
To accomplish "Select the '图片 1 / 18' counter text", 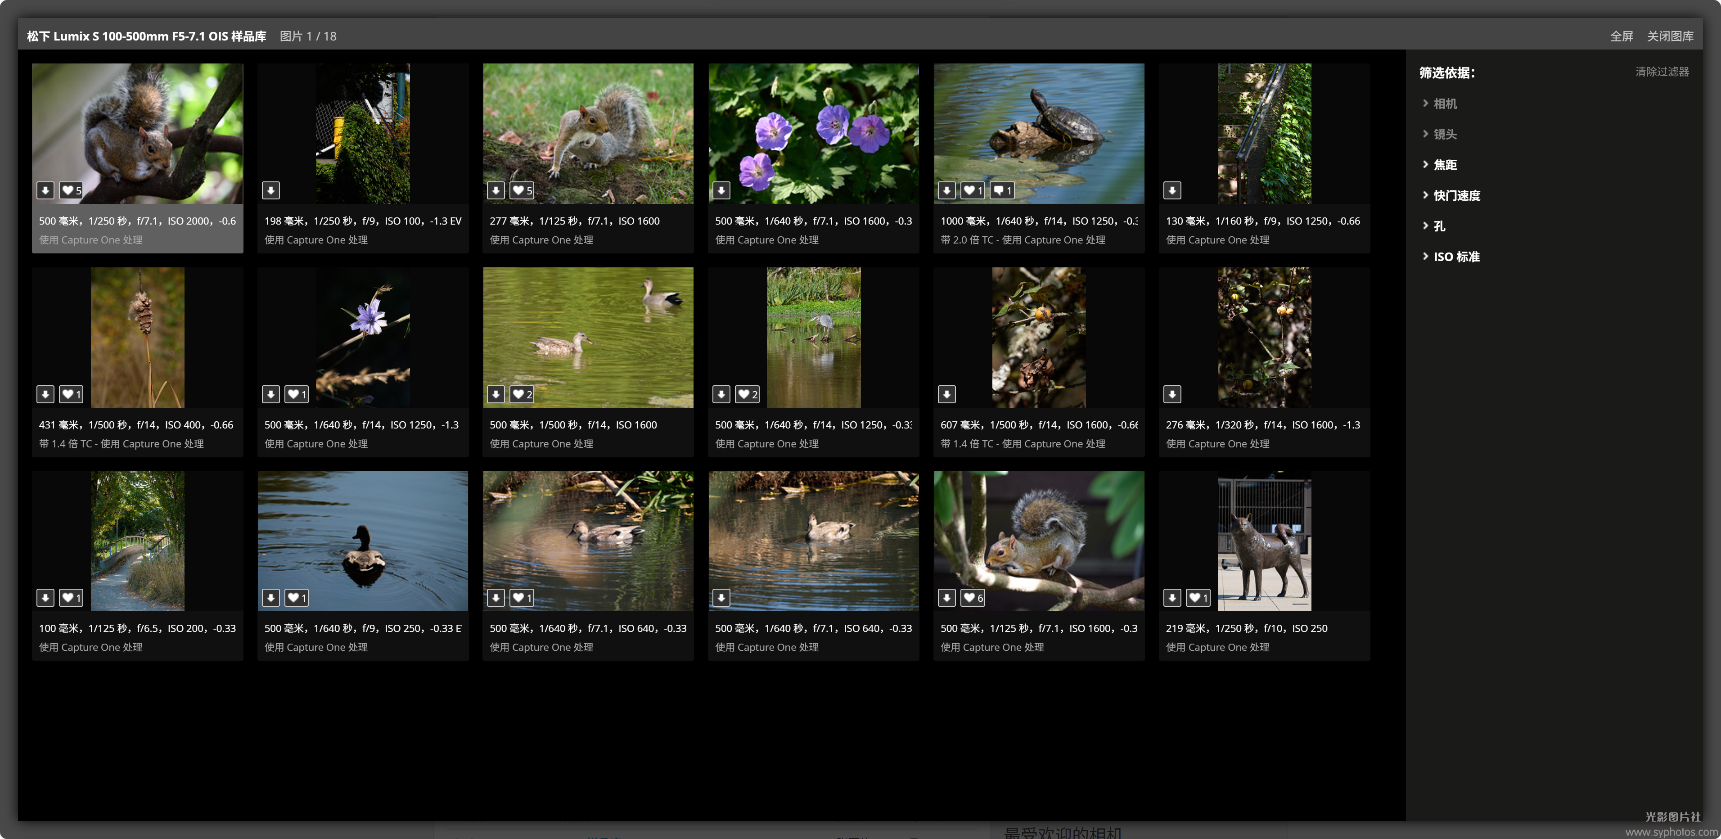I will pyautogui.click(x=308, y=36).
